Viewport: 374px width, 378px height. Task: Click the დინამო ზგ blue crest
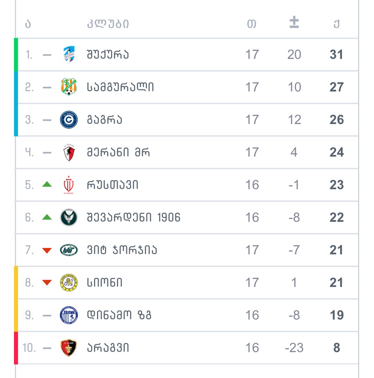click(69, 315)
